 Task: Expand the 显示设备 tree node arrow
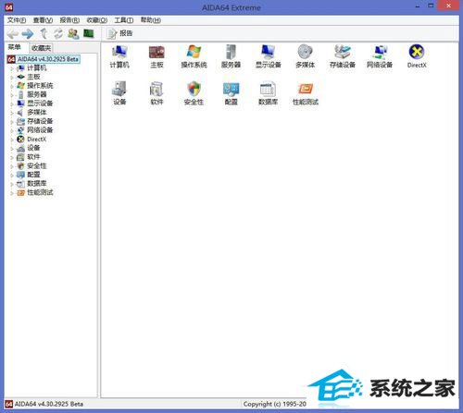(12, 103)
